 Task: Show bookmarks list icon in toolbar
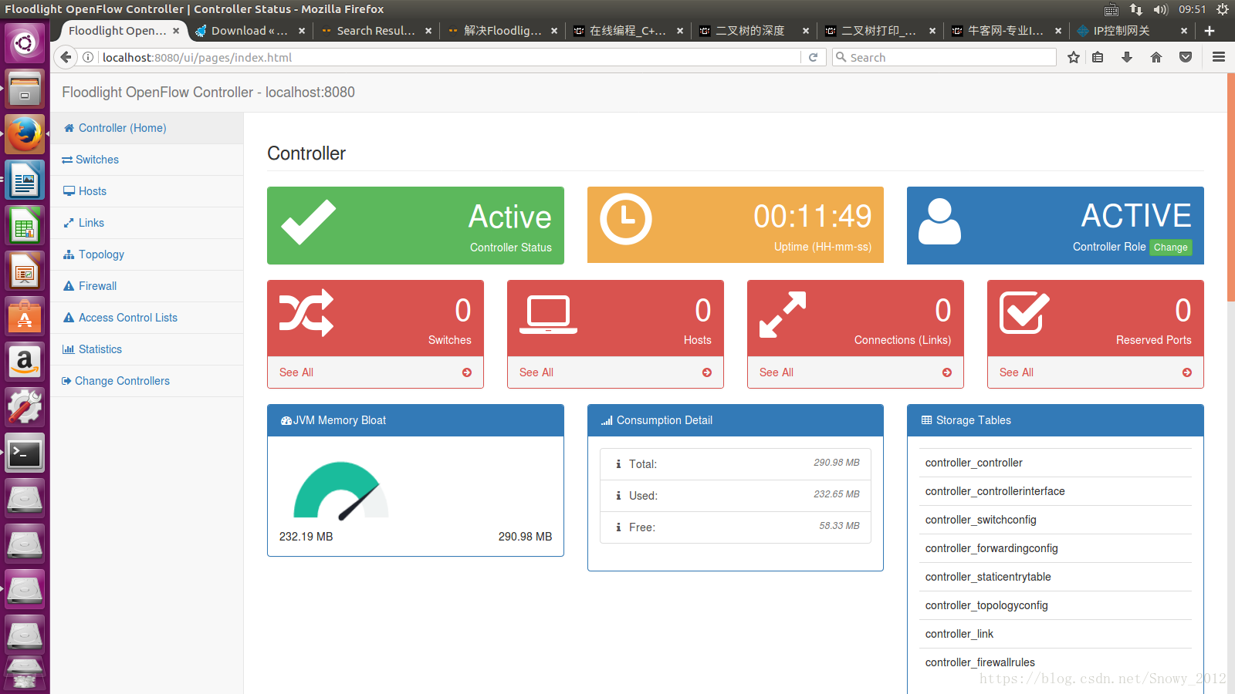[x=1098, y=57]
